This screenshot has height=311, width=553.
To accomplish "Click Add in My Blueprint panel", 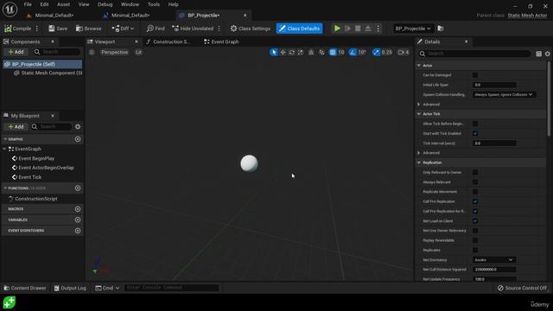I will (x=16, y=127).
